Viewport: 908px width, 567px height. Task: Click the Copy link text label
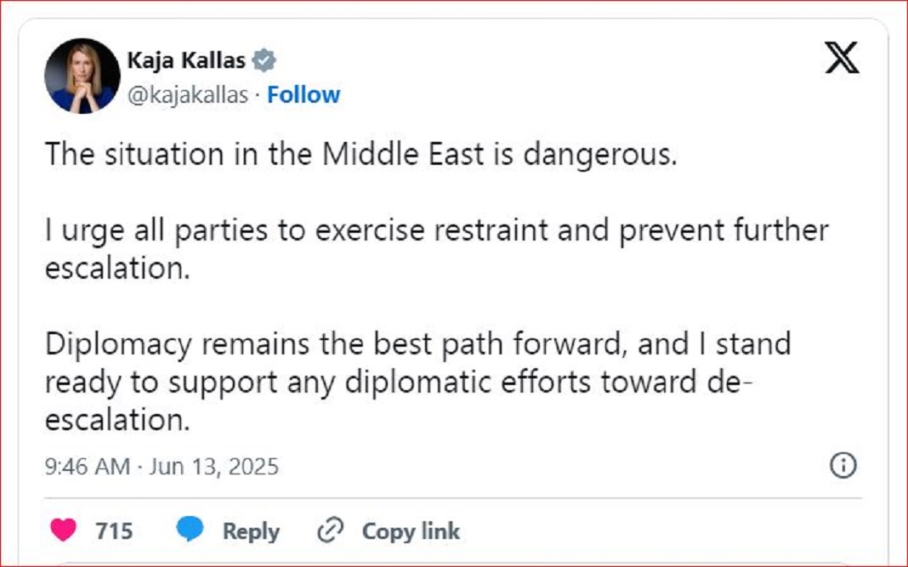point(411,531)
